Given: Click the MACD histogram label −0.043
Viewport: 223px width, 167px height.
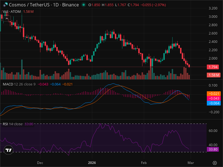Looking at the screenshot, I should [214, 99].
